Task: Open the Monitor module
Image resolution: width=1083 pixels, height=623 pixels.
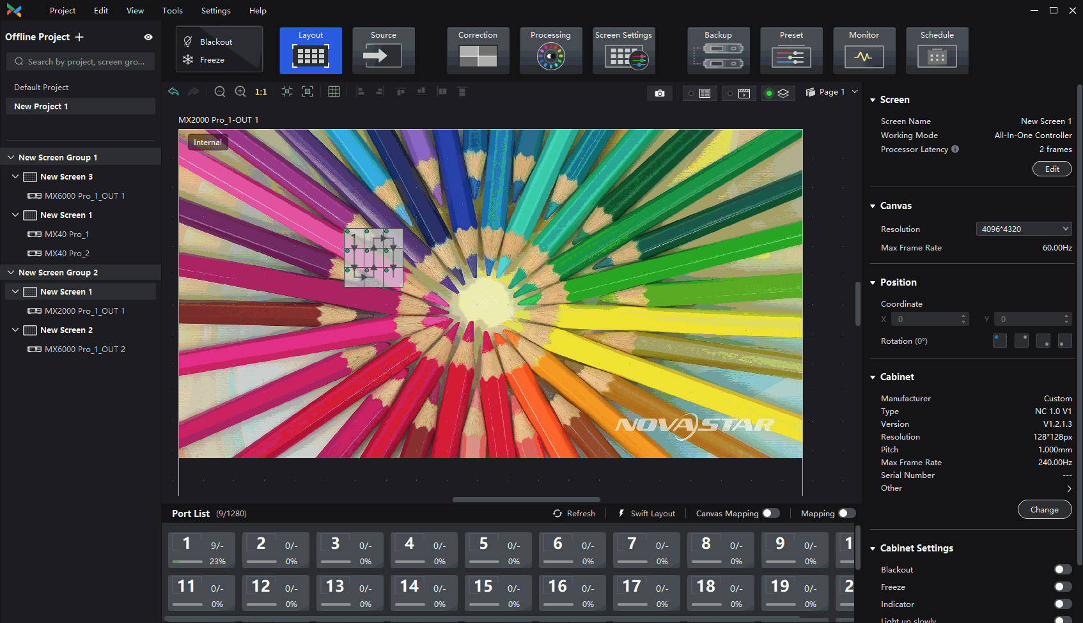Action: tap(864, 50)
